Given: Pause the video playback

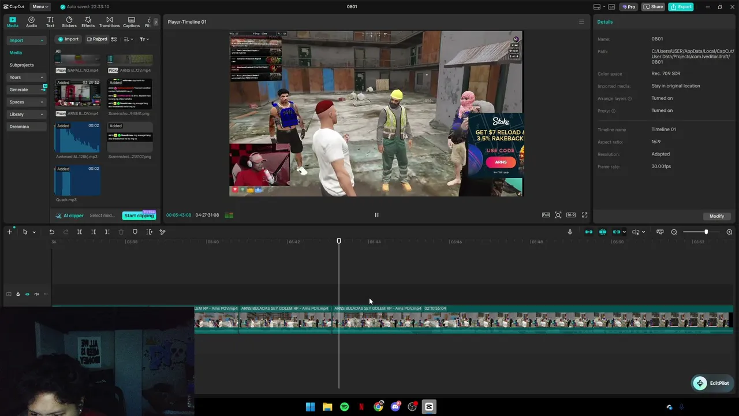Looking at the screenshot, I should [376, 215].
